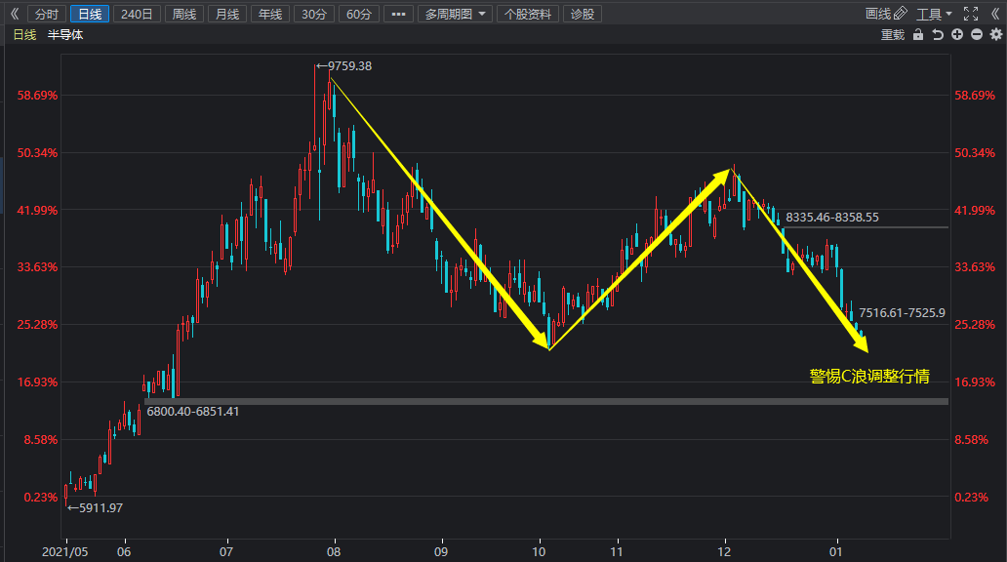Open the 个股资料 stock info page
1007x562 pixels.
(x=528, y=14)
